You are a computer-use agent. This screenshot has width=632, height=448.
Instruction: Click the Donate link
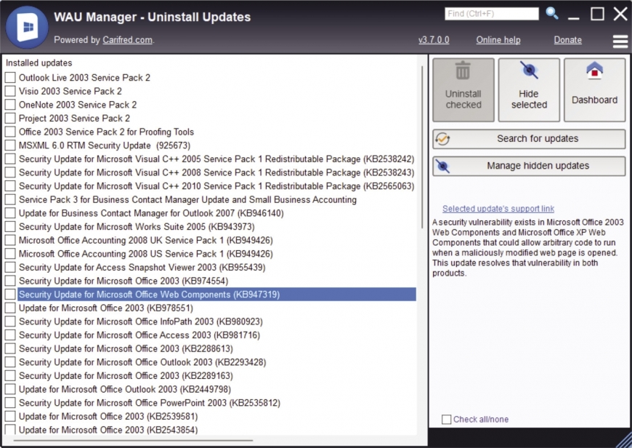coord(567,40)
